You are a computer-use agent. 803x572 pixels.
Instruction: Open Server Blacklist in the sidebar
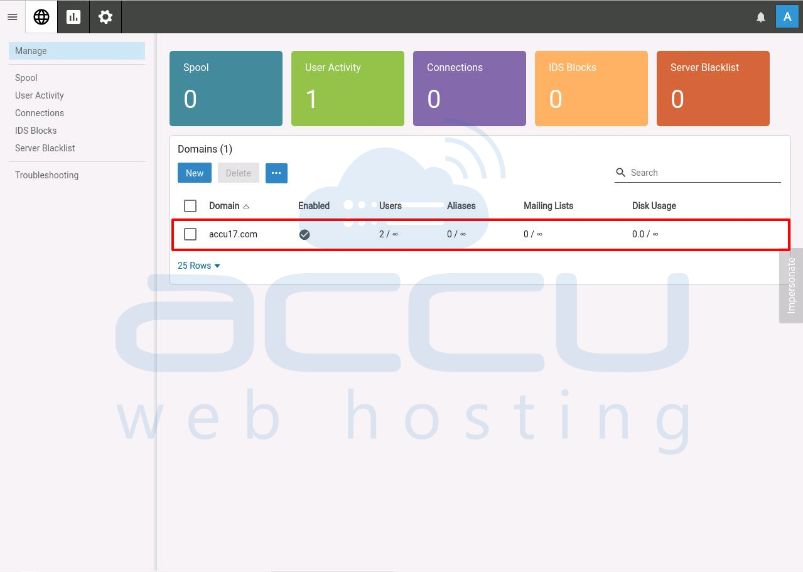click(45, 148)
